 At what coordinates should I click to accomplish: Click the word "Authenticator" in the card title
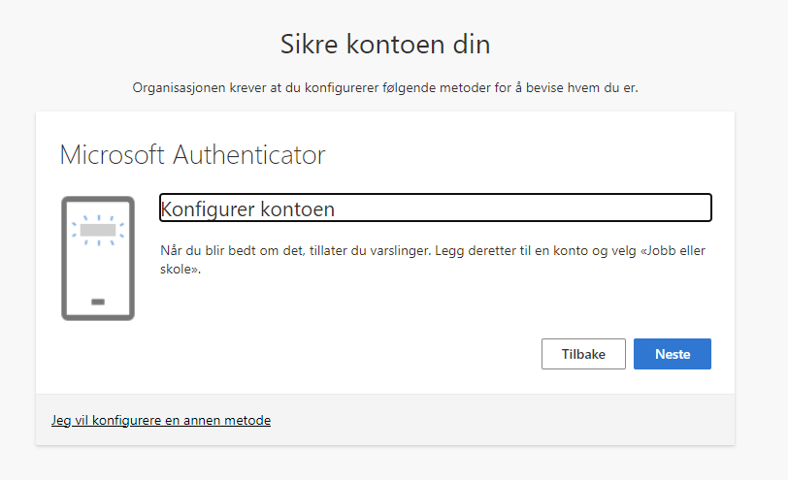point(250,155)
